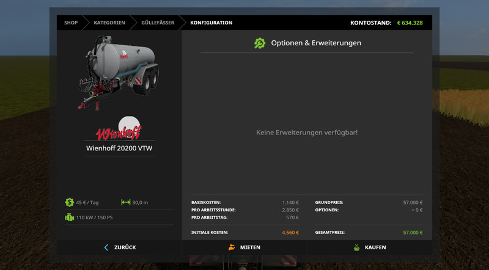
Task: Click the Wienhoff 20200 VTW product name
Action: [x=119, y=148]
